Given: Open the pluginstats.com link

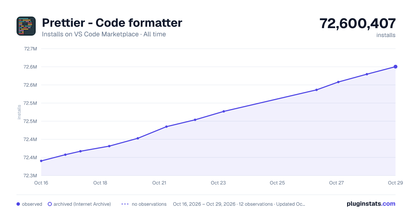Looking at the screenshot, I should 371,204.
